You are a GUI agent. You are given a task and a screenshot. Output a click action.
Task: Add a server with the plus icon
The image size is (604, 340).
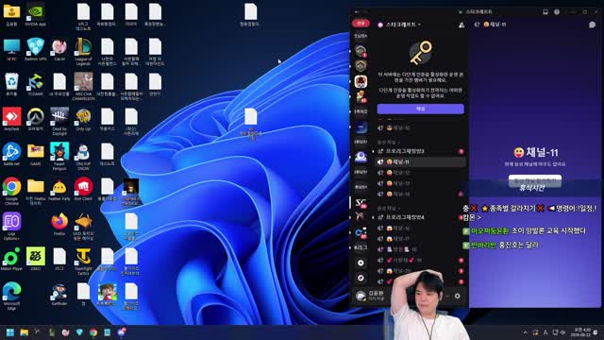pos(361,263)
